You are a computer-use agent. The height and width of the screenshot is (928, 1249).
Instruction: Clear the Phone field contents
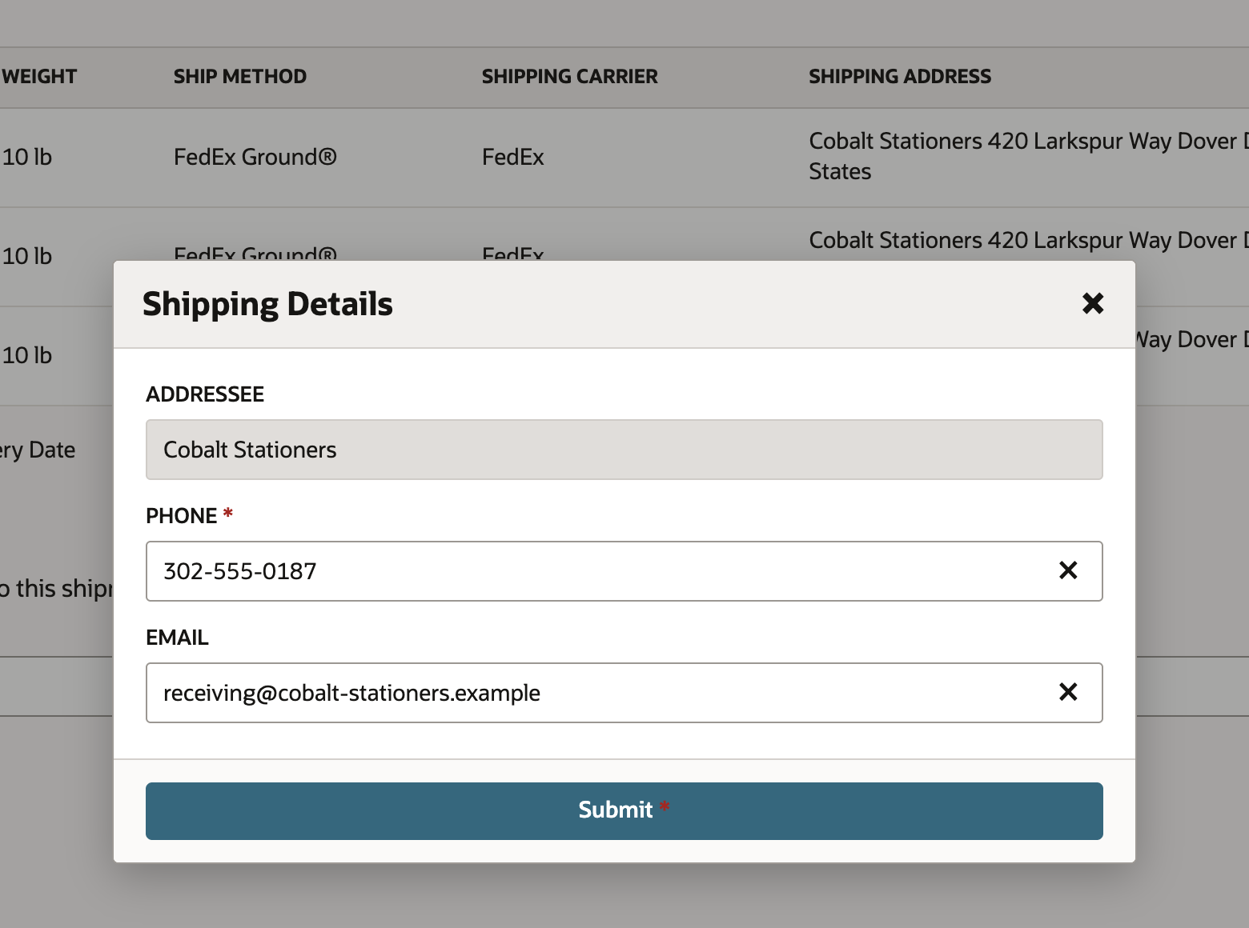coord(1068,570)
